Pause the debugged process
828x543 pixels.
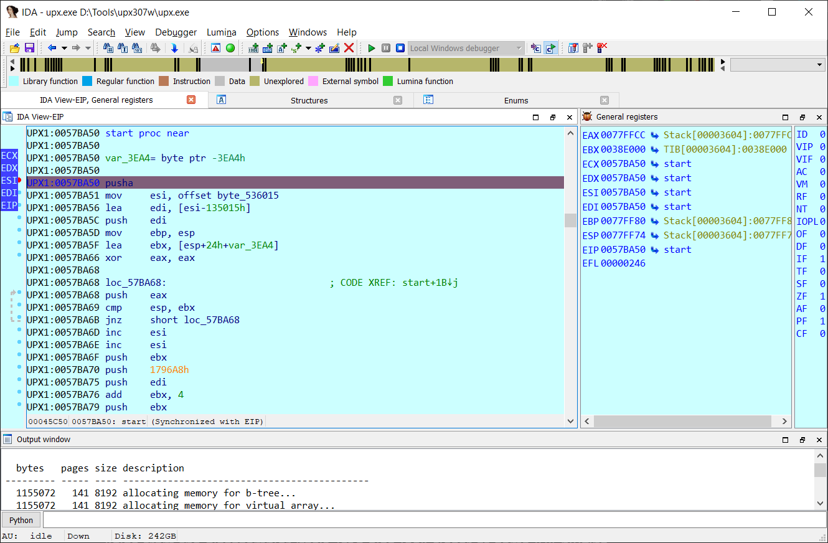pos(386,48)
